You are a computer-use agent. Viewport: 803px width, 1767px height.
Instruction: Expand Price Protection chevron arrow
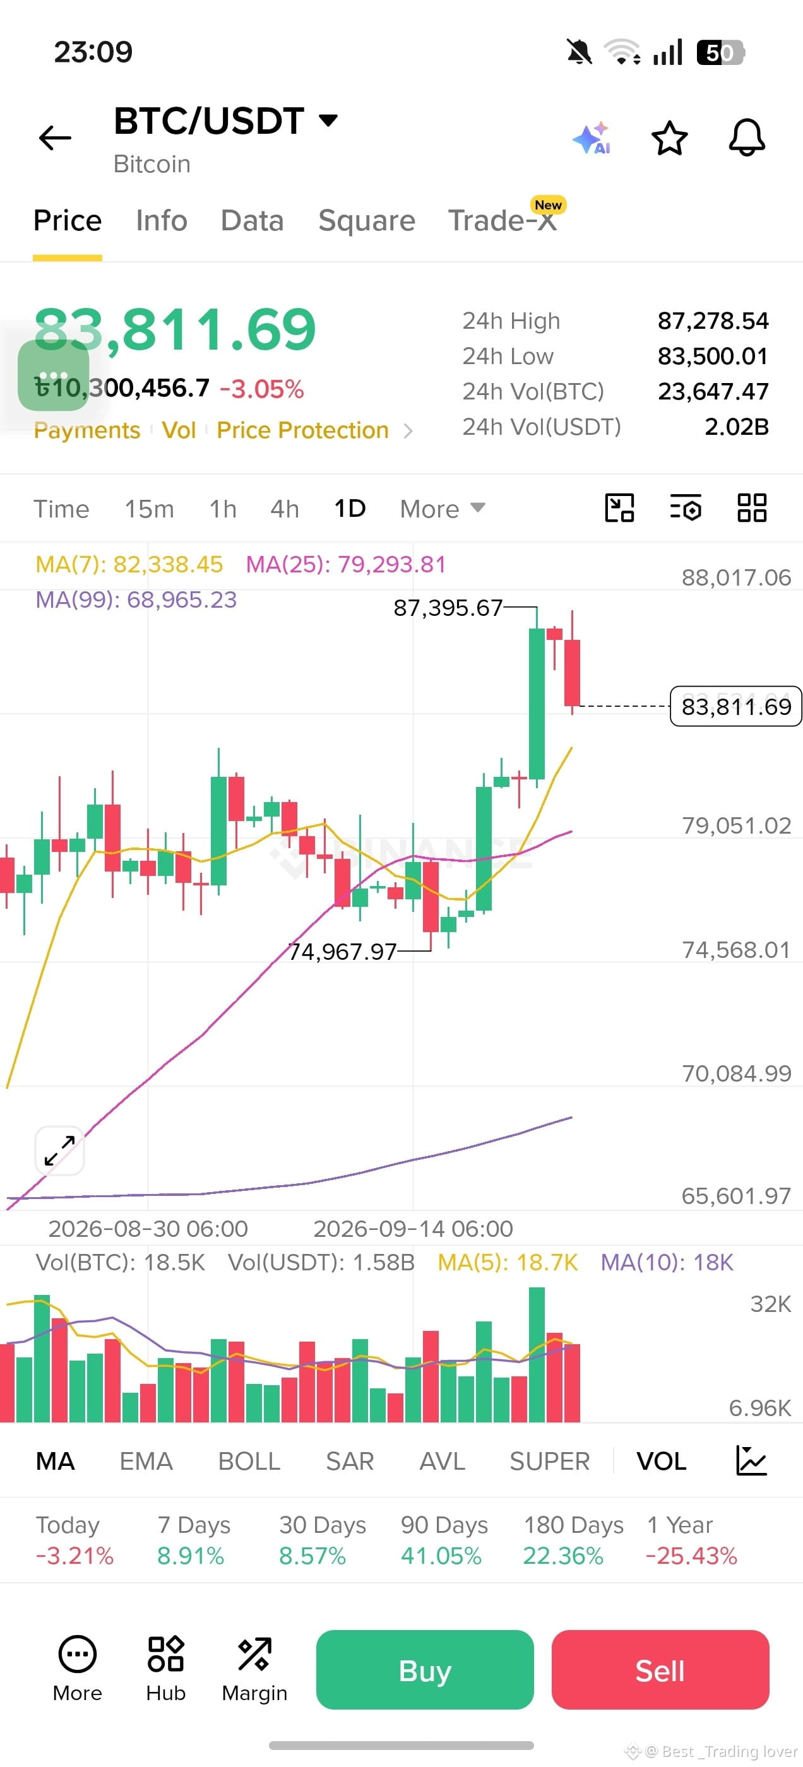pyautogui.click(x=408, y=431)
